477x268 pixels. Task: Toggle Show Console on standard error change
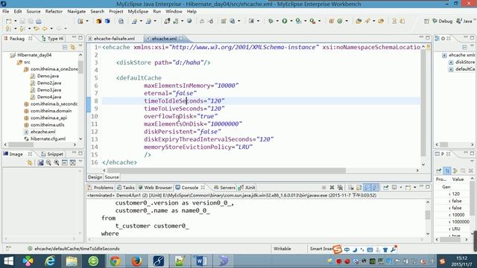click(x=375, y=188)
